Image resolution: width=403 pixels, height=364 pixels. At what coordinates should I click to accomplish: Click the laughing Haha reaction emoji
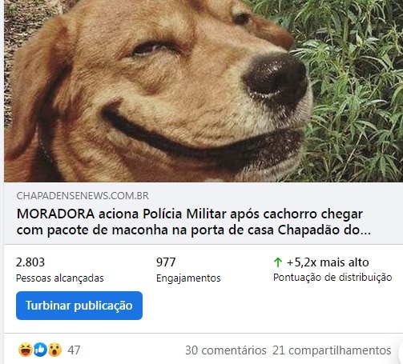pyautogui.click(x=26, y=350)
